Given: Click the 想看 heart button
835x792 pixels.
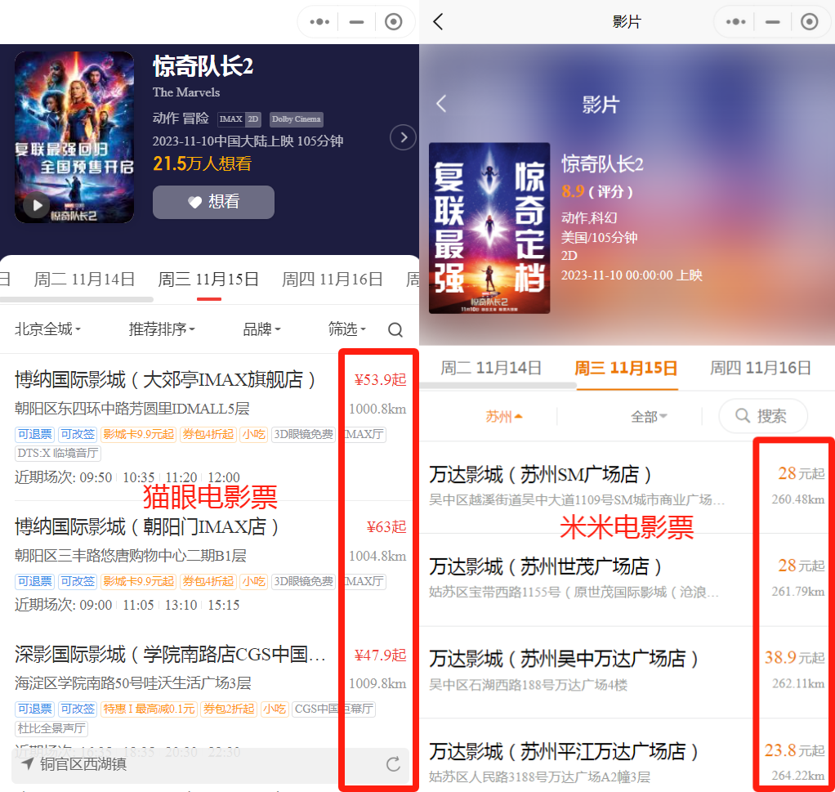Looking at the screenshot, I should (x=213, y=202).
